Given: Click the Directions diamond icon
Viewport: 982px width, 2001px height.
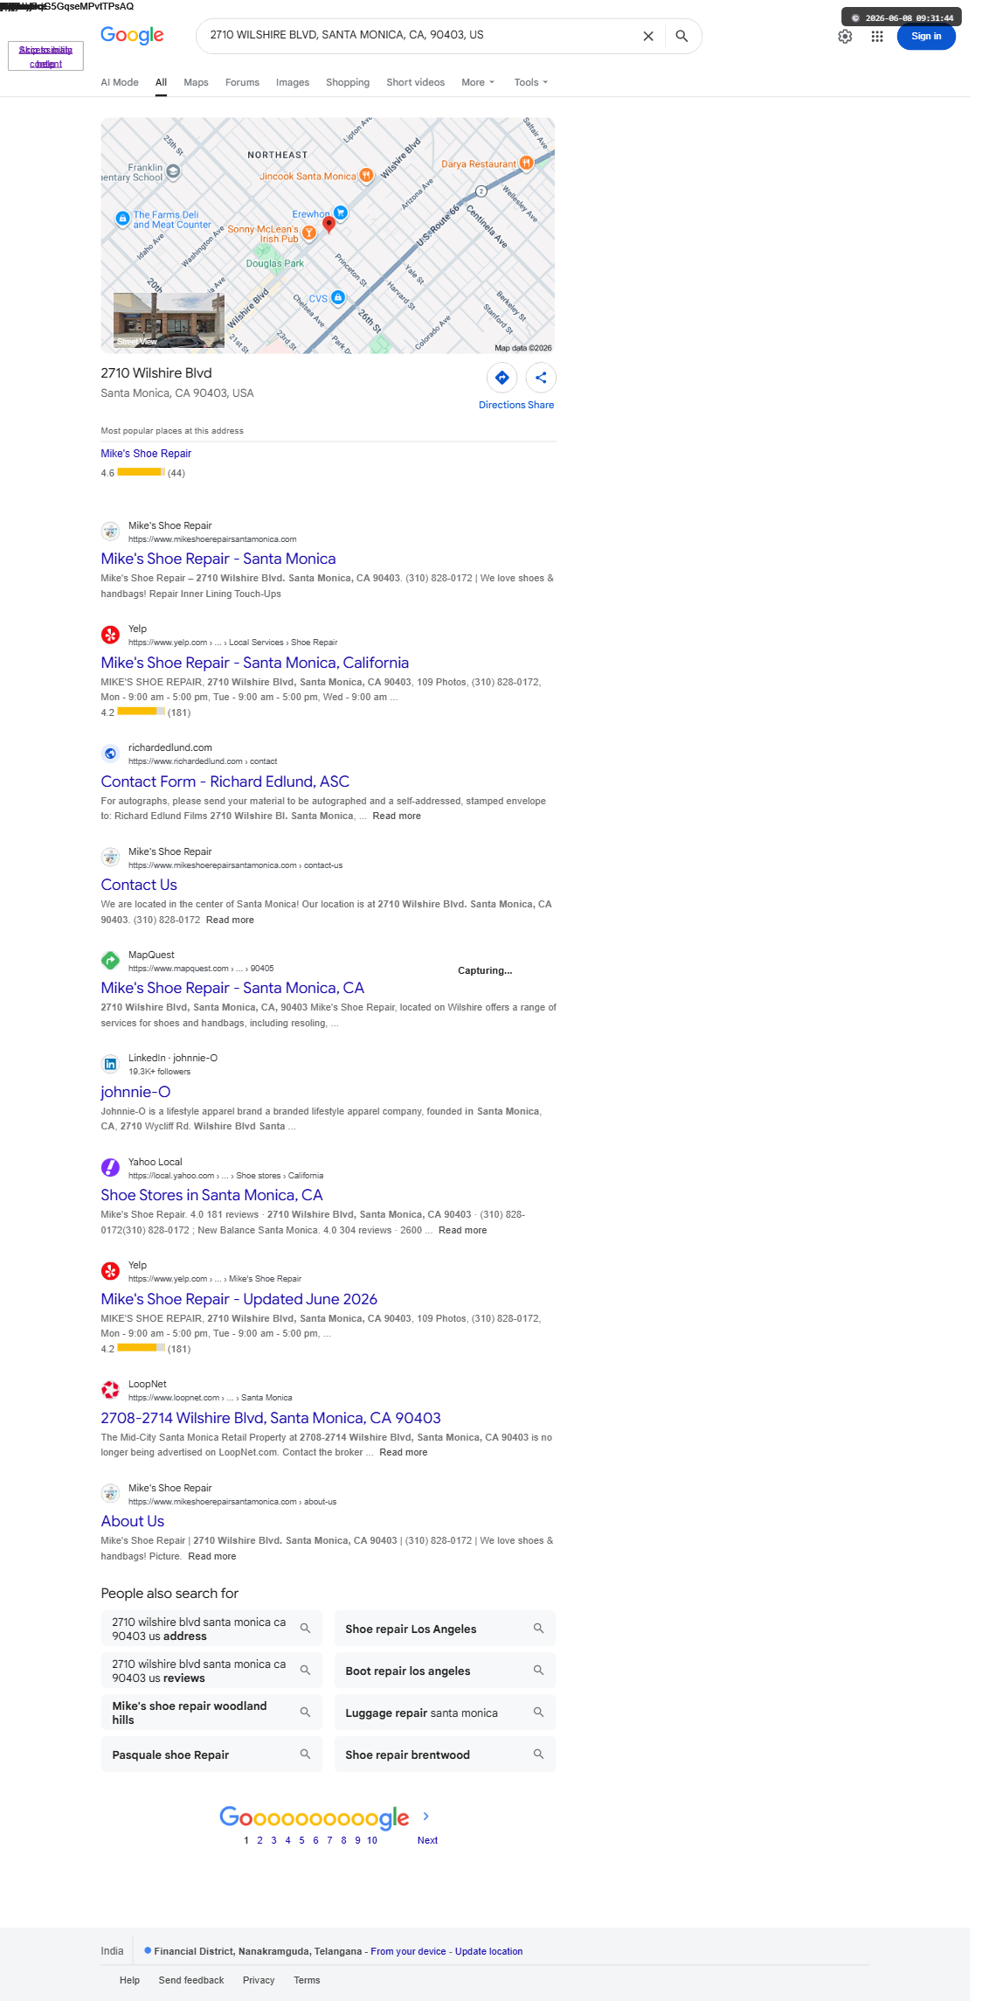Looking at the screenshot, I should pos(502,378).
